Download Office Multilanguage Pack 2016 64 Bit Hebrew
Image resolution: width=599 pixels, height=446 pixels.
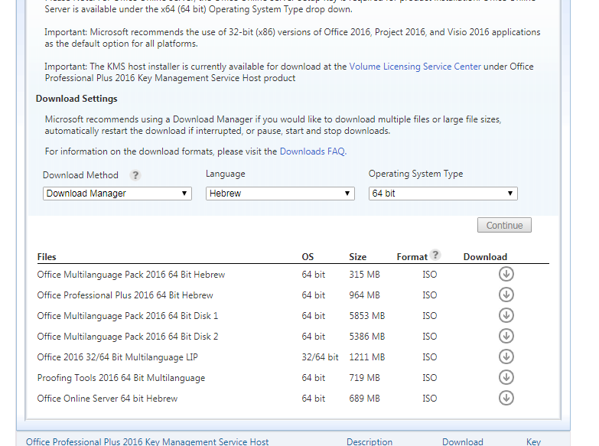[506, 274]
